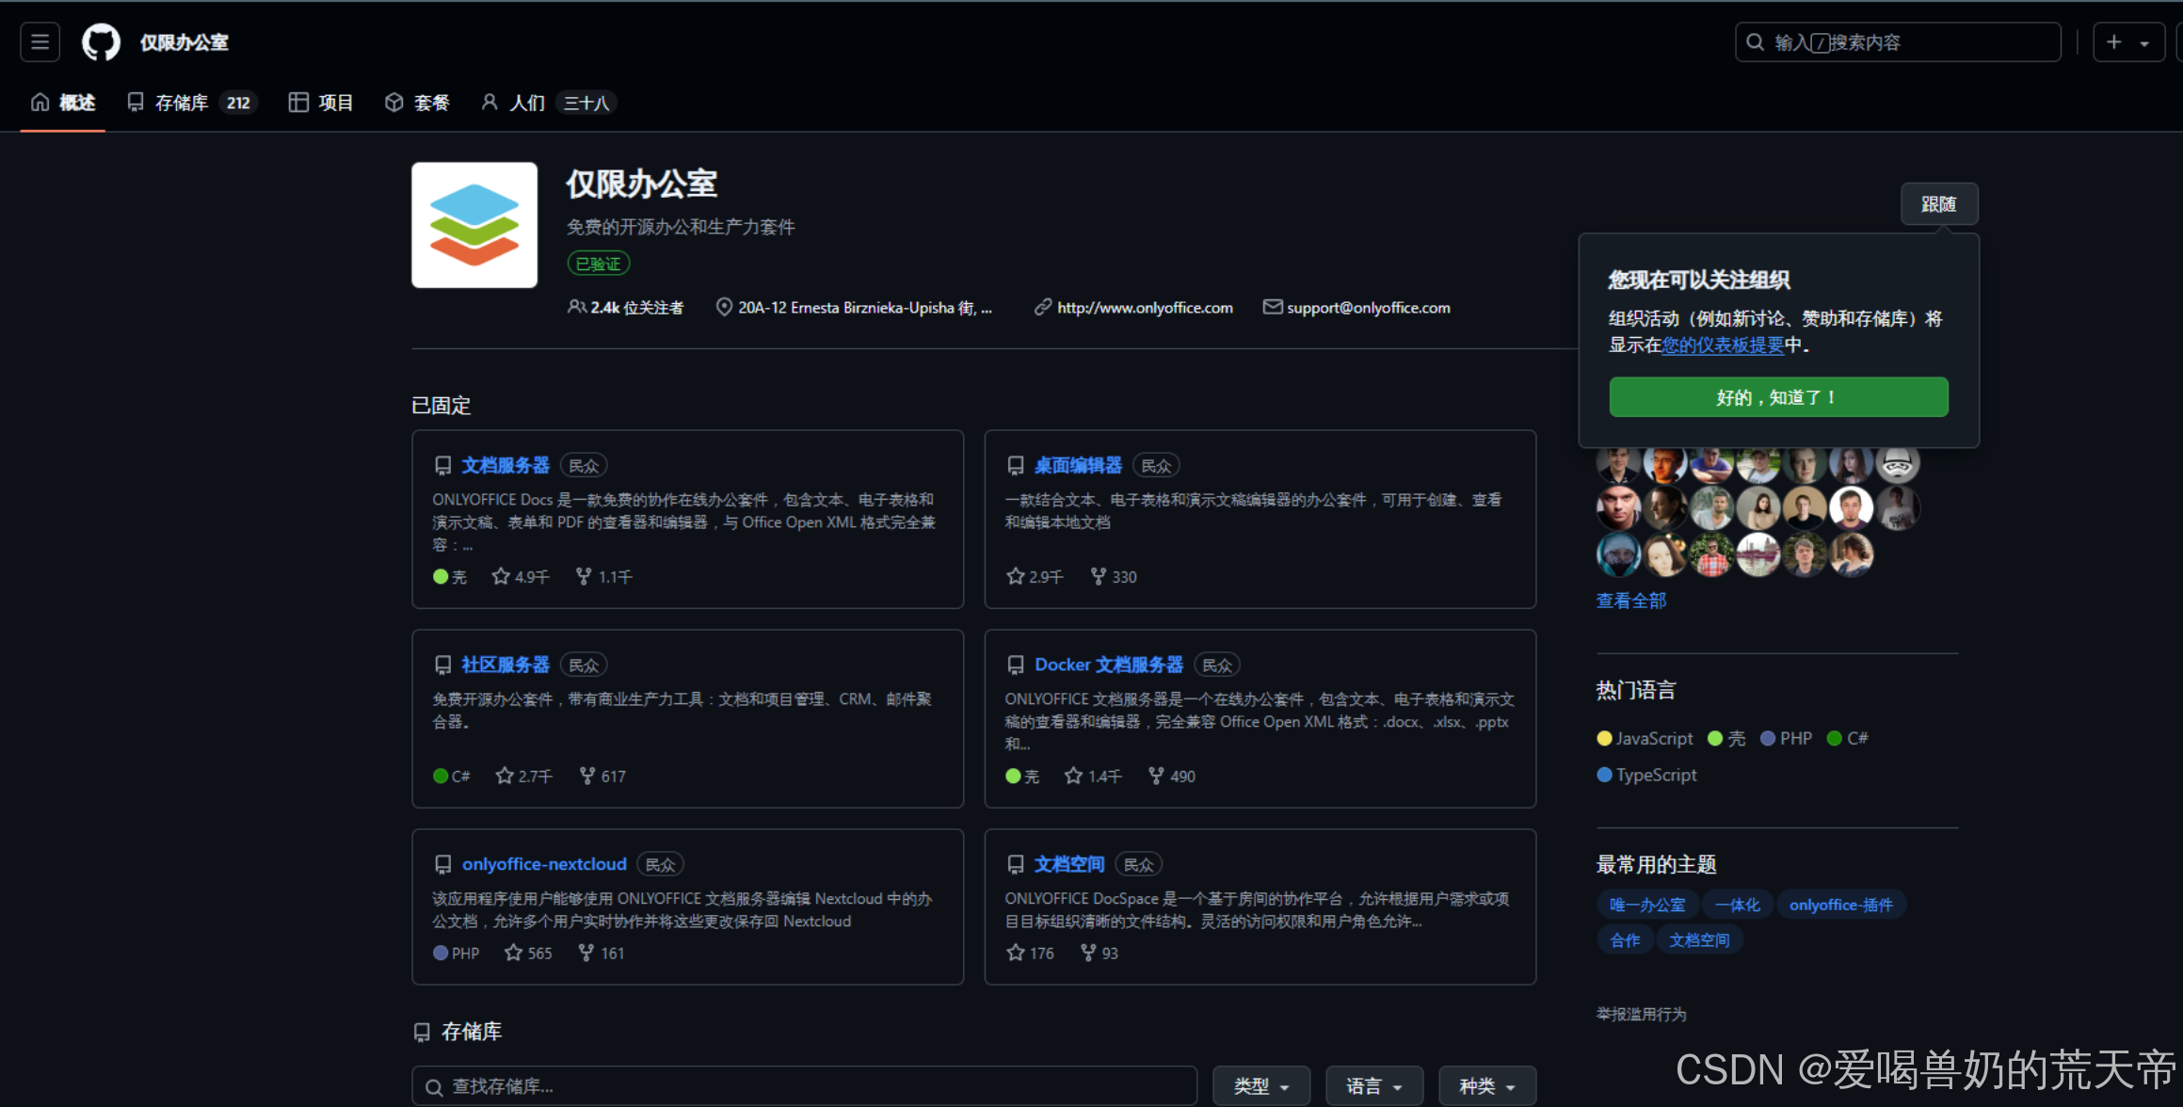Open the 人们 people tab
Image resolution: width=2183 pixels, height=1107 pixels.
coord(548,103)
